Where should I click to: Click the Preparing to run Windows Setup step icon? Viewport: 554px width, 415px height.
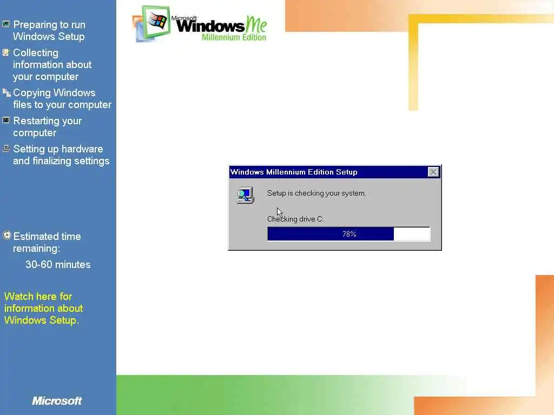pos(5,24)
